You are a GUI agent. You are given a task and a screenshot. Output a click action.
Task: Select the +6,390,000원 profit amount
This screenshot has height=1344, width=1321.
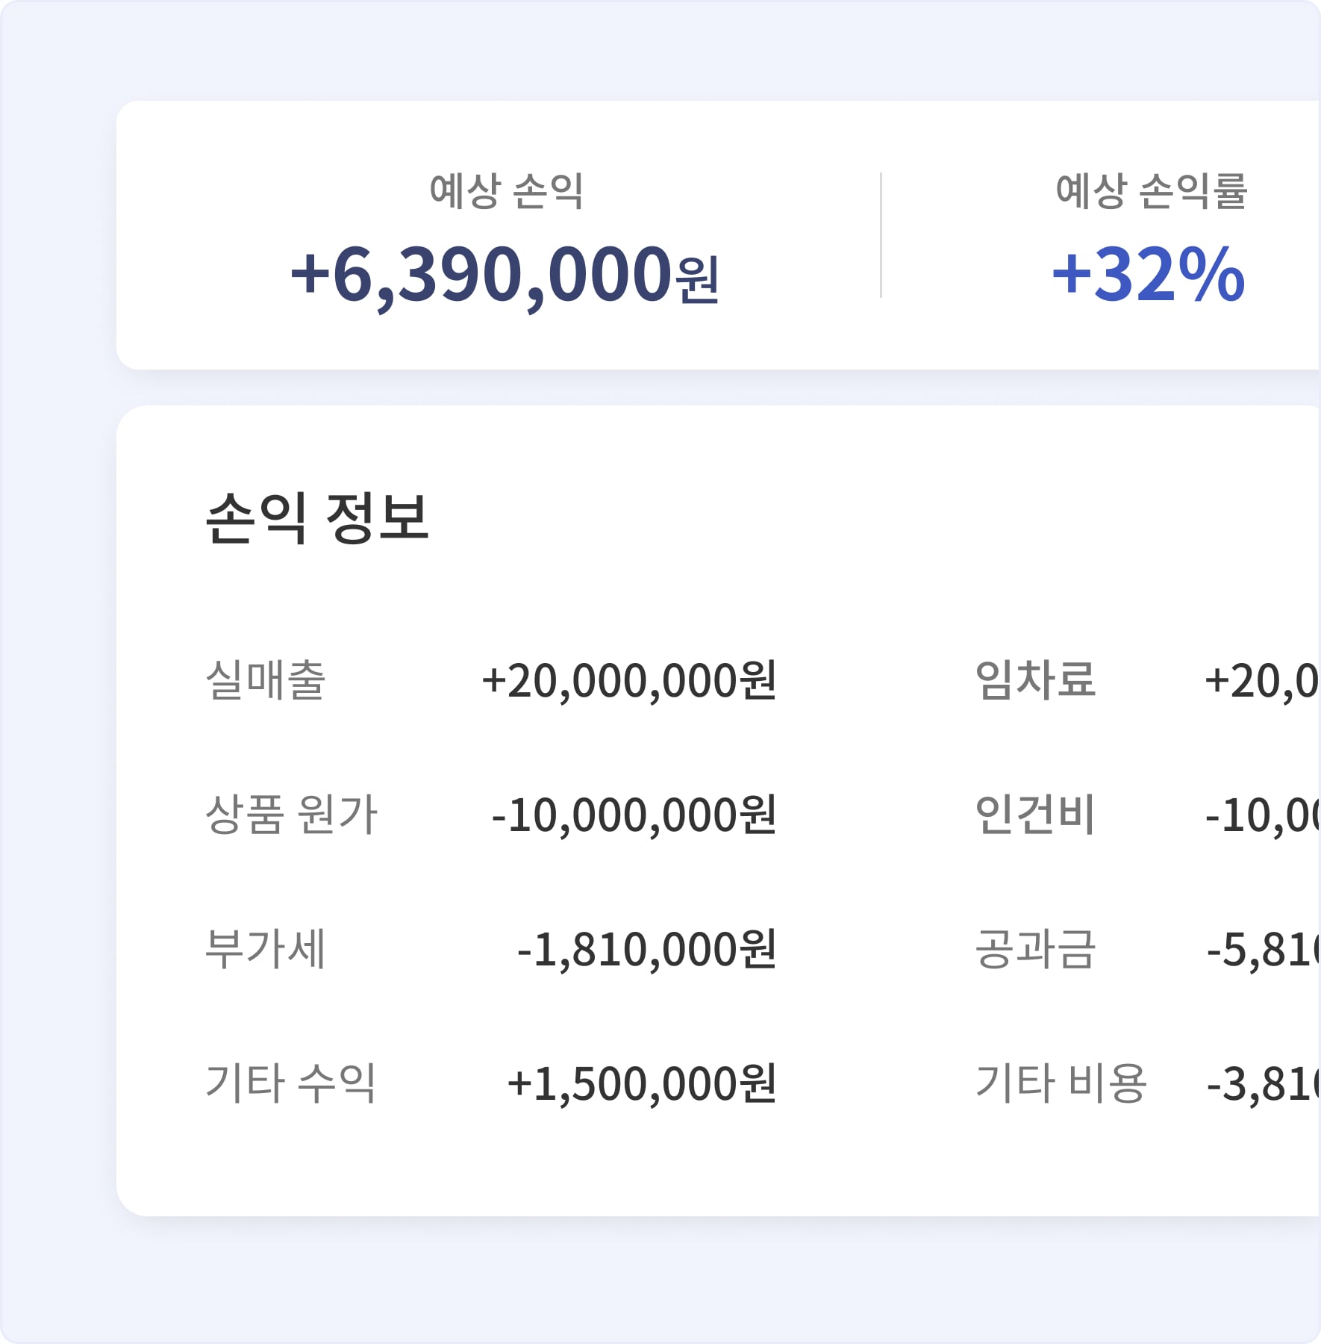pos(505,276)
